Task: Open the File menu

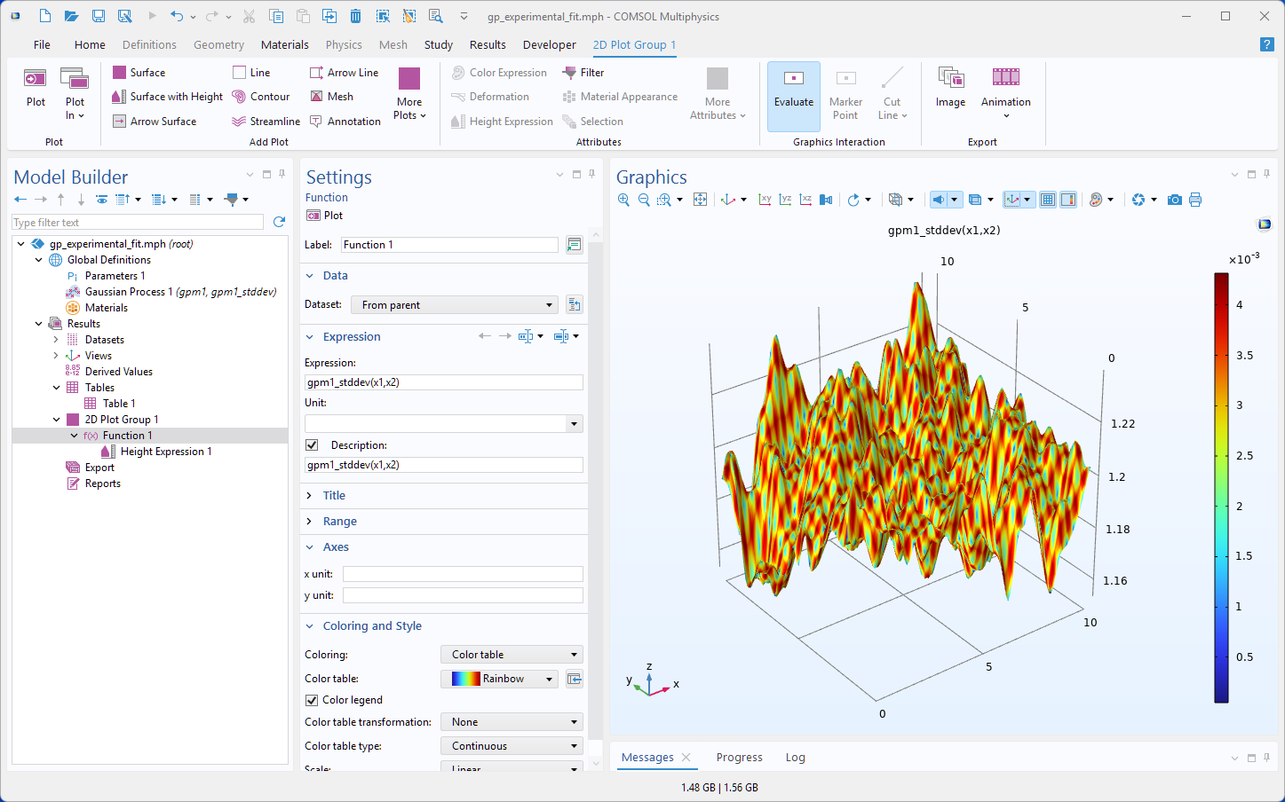Action: coord(42,44)
